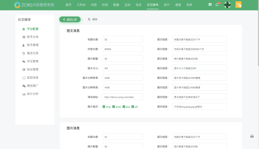Click the 账号分类 list icon
Viewport: 259px width, 149px height.
24,37
